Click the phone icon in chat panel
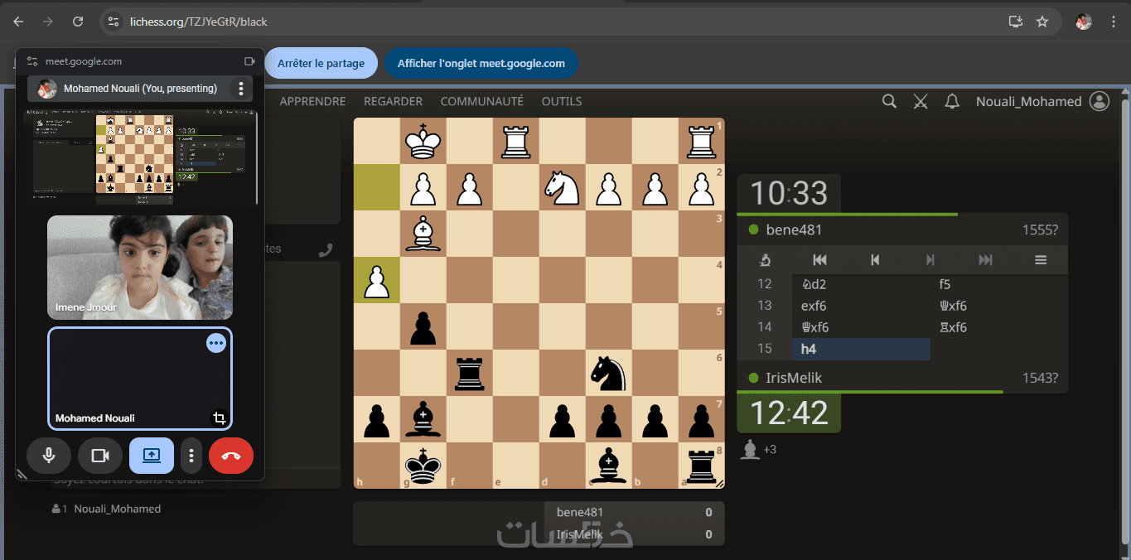This screenshot has height=560, width=1131. pyautogui.click(x=326, y=249)
